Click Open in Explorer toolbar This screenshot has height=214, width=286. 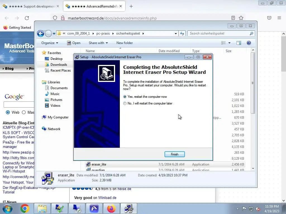click(x=74, y=43)
